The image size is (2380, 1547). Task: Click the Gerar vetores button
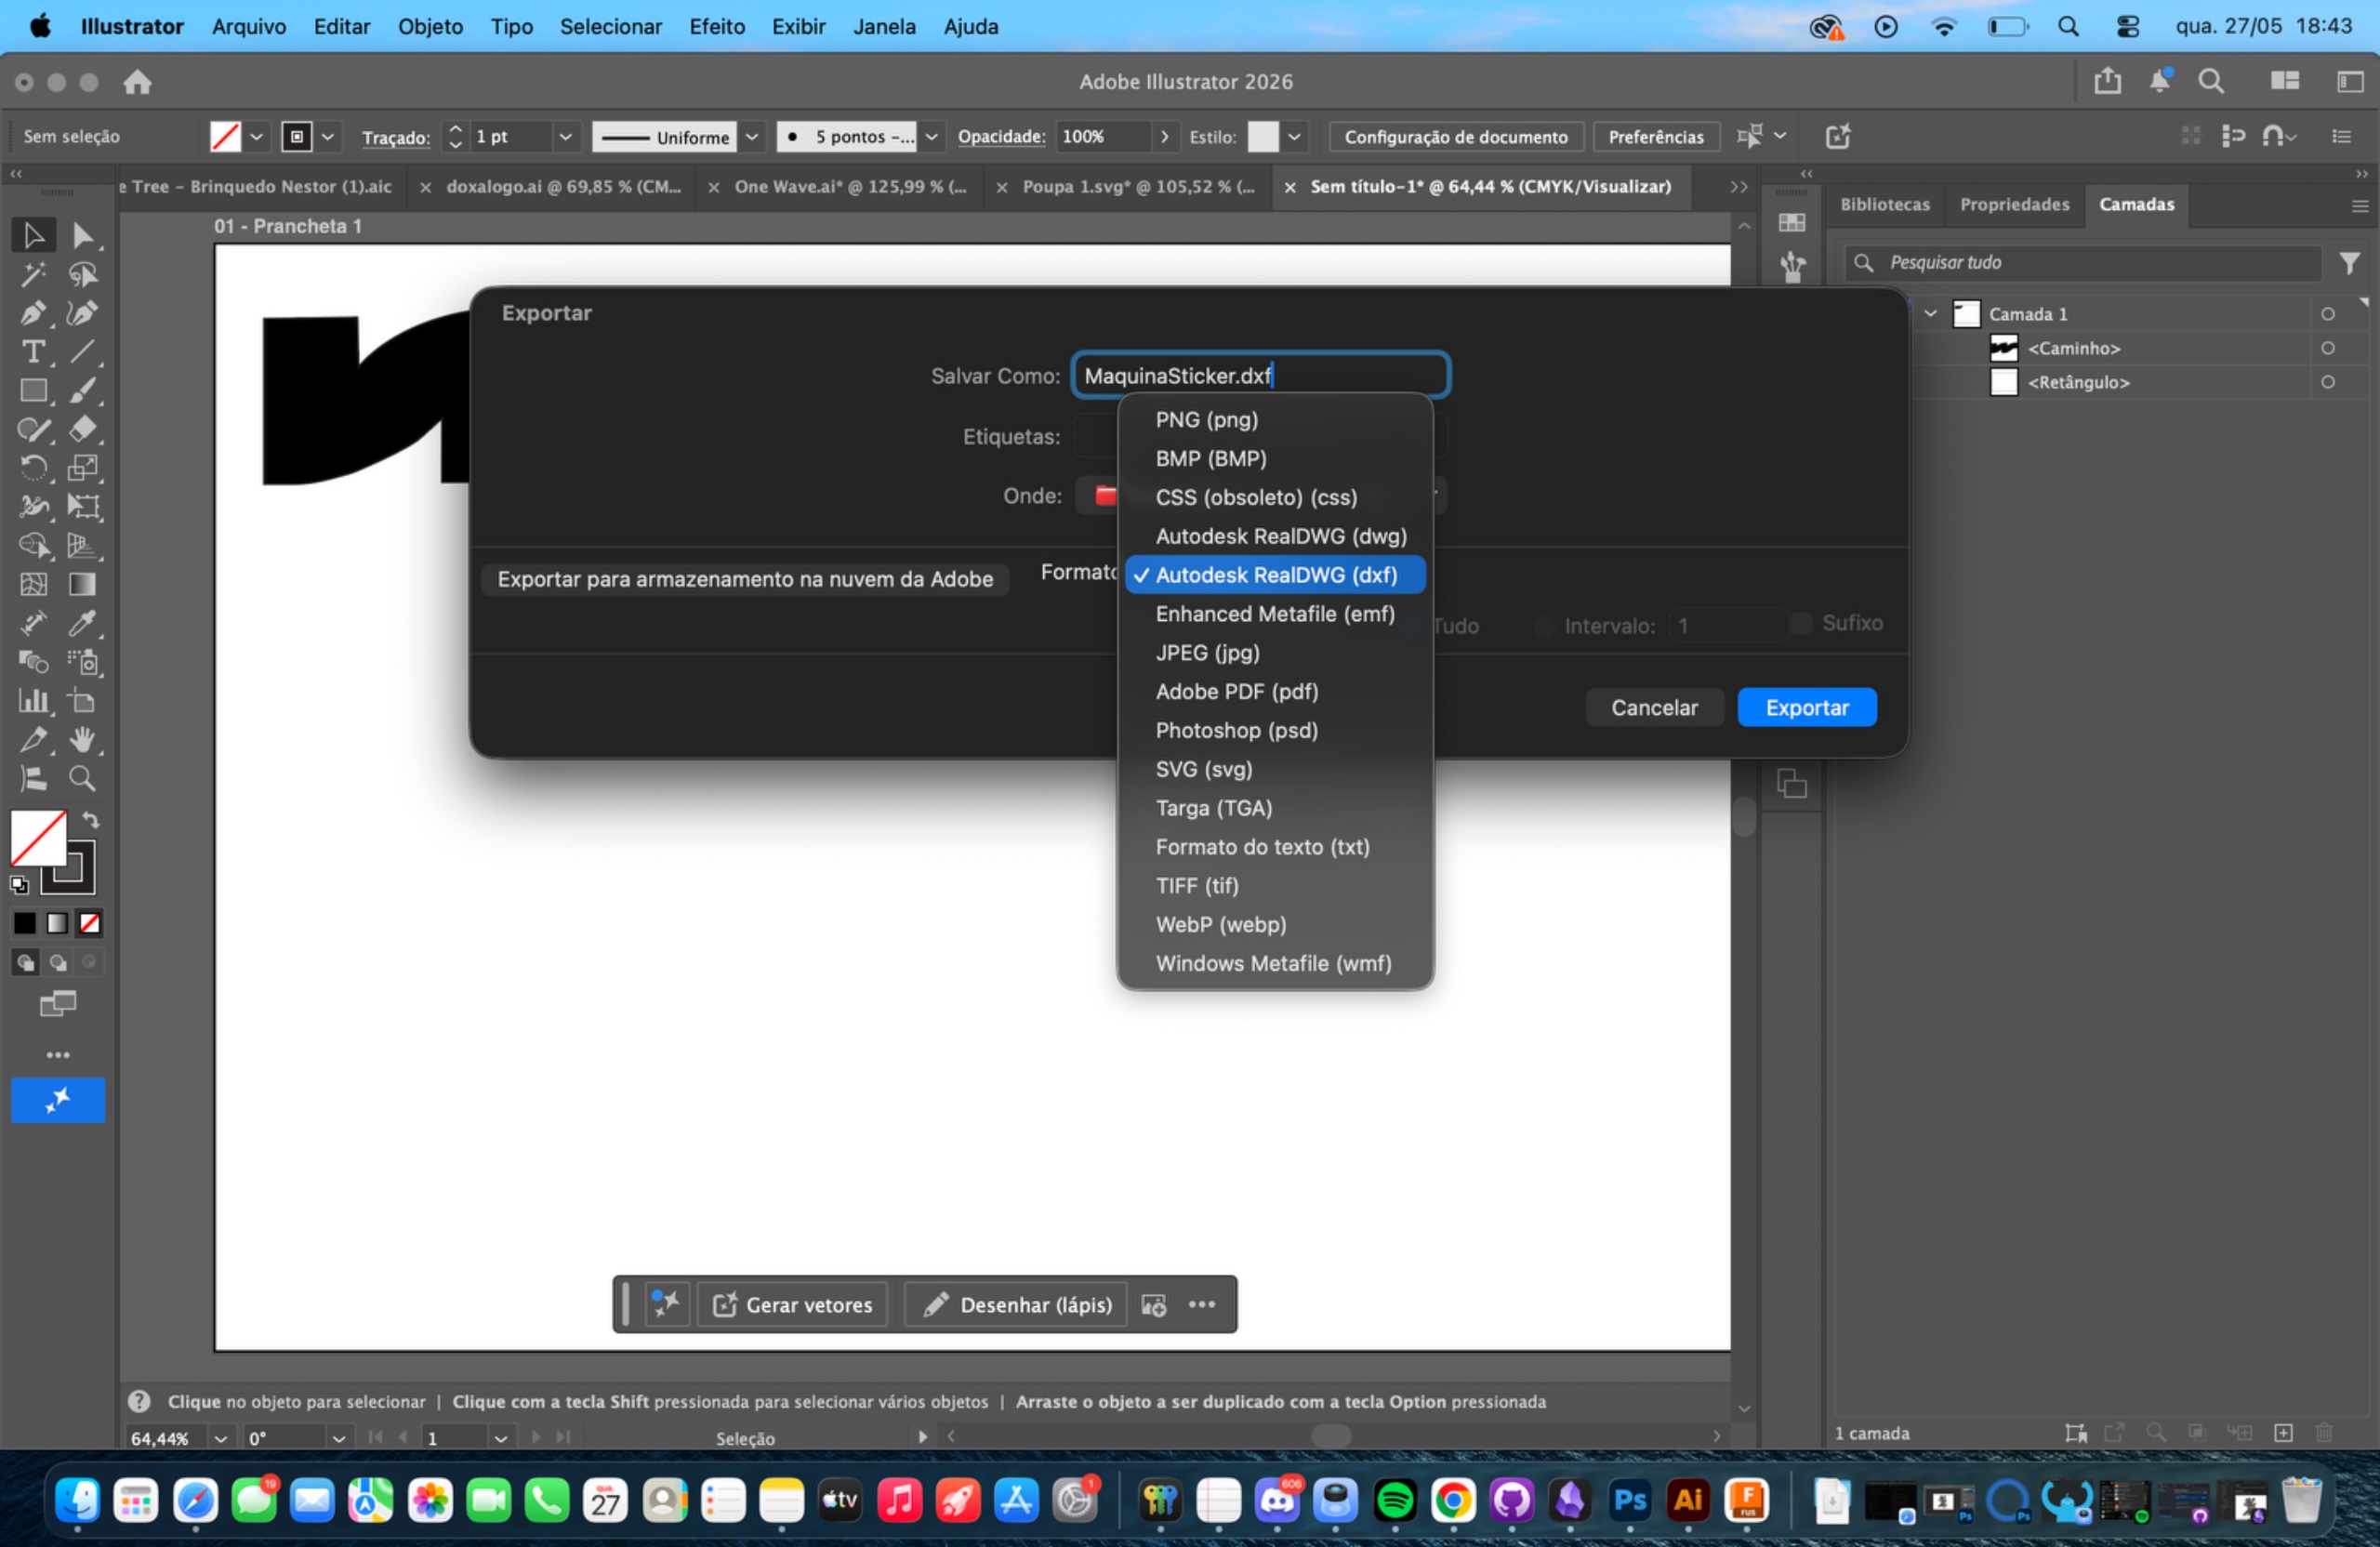coord(792,1304)
